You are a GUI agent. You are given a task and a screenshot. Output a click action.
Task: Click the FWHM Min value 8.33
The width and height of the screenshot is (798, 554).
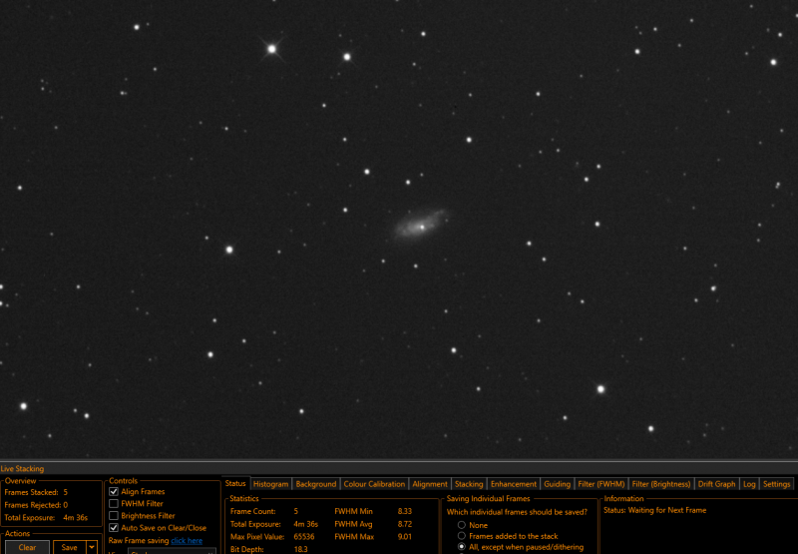(405, 511)
